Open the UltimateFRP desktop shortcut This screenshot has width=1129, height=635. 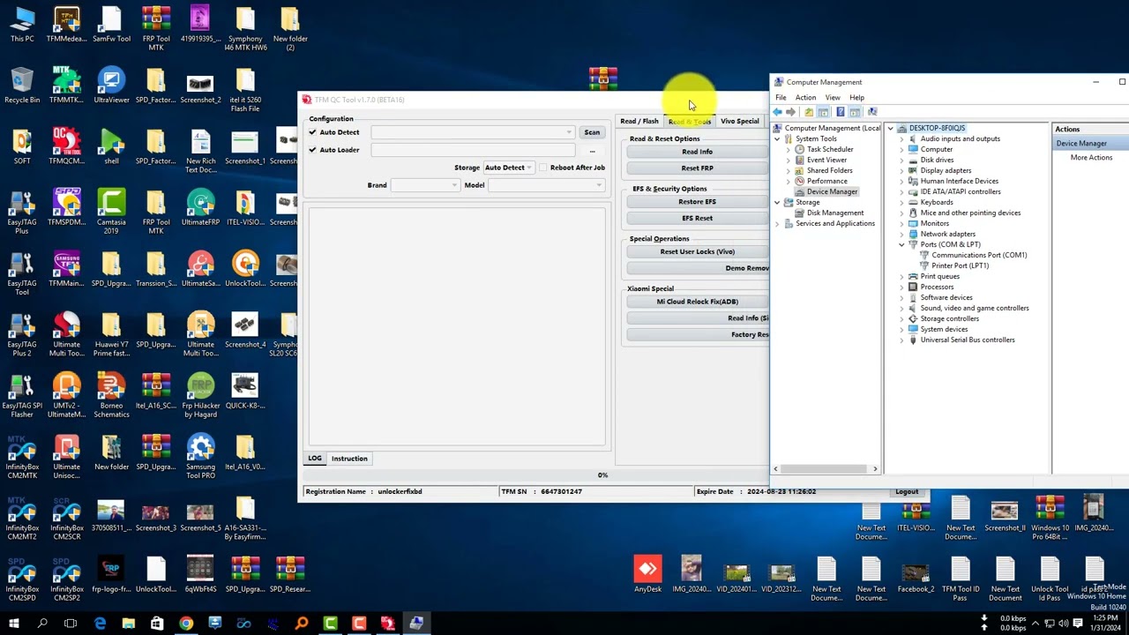coord(200,208)
